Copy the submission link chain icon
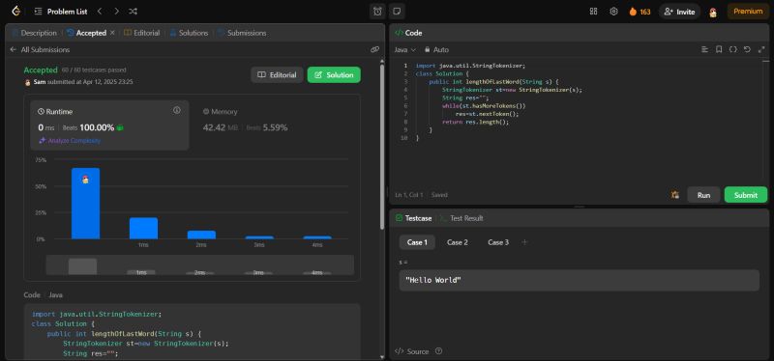This screenshot has width=774, height=361. (374, 49)
